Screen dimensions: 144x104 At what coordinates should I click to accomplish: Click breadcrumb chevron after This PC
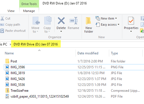[x=10, y=44]
